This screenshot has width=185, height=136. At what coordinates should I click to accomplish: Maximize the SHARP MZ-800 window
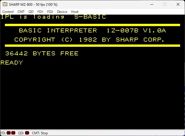pos(165,5)
